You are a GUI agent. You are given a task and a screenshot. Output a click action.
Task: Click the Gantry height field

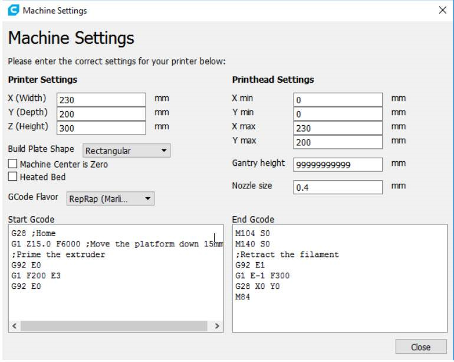pyautogui.click(x=338, y=165)
